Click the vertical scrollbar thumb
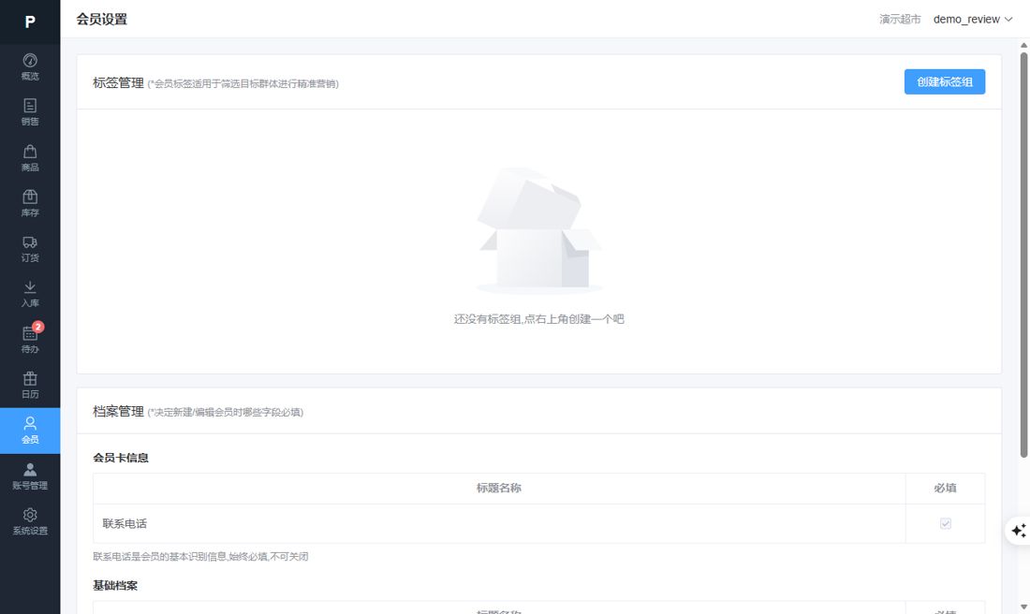The image size is (1030, 614). (x=1023, y=255)
